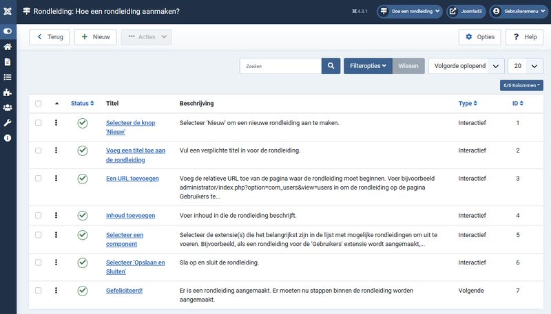Open row actions dots for 'Inhoud toevoegen'
The width and height of the screenshot is (551, 314).
(56, 215)
